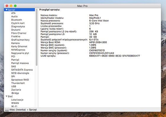Viewport: 166px width, 117px height.
Task: Open Nagrywanie płyt section
Action: (20, 53)
